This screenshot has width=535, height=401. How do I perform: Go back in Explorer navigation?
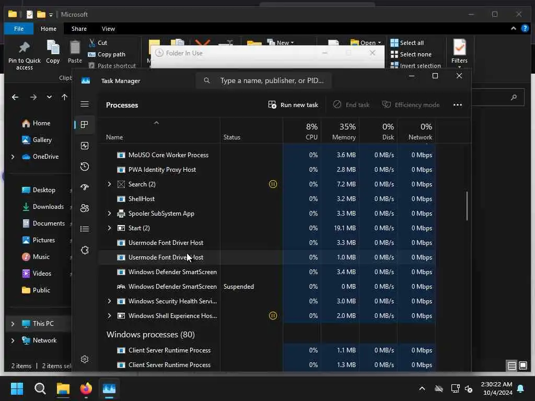(x=15, y=97)
